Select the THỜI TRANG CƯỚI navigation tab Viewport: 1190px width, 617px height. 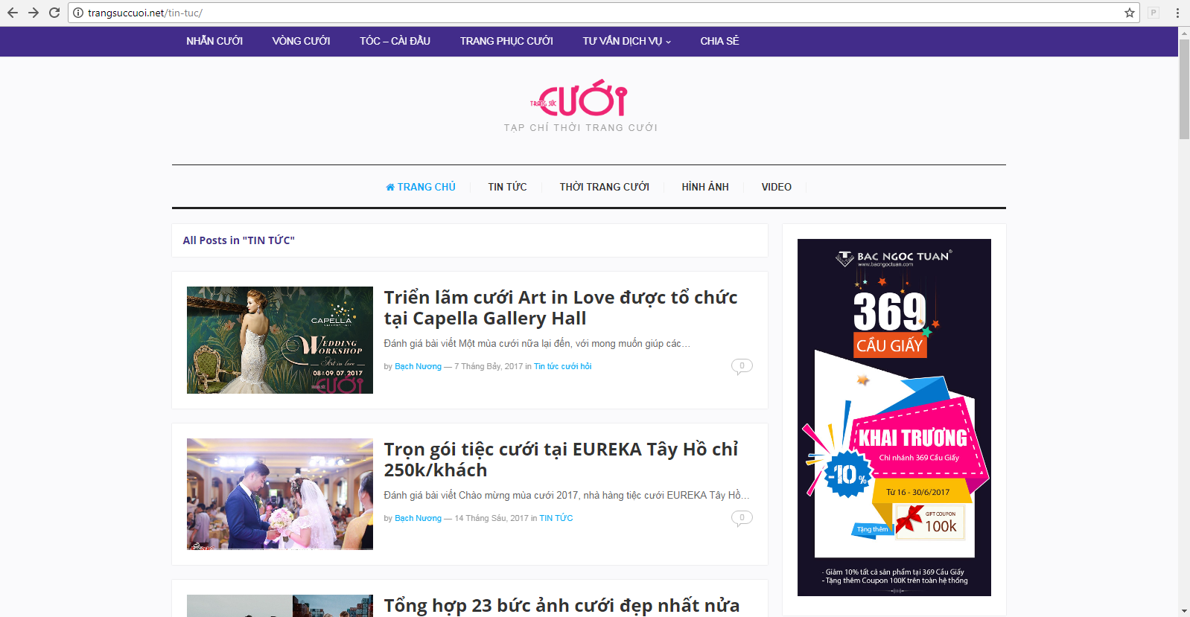coord(605,187)
